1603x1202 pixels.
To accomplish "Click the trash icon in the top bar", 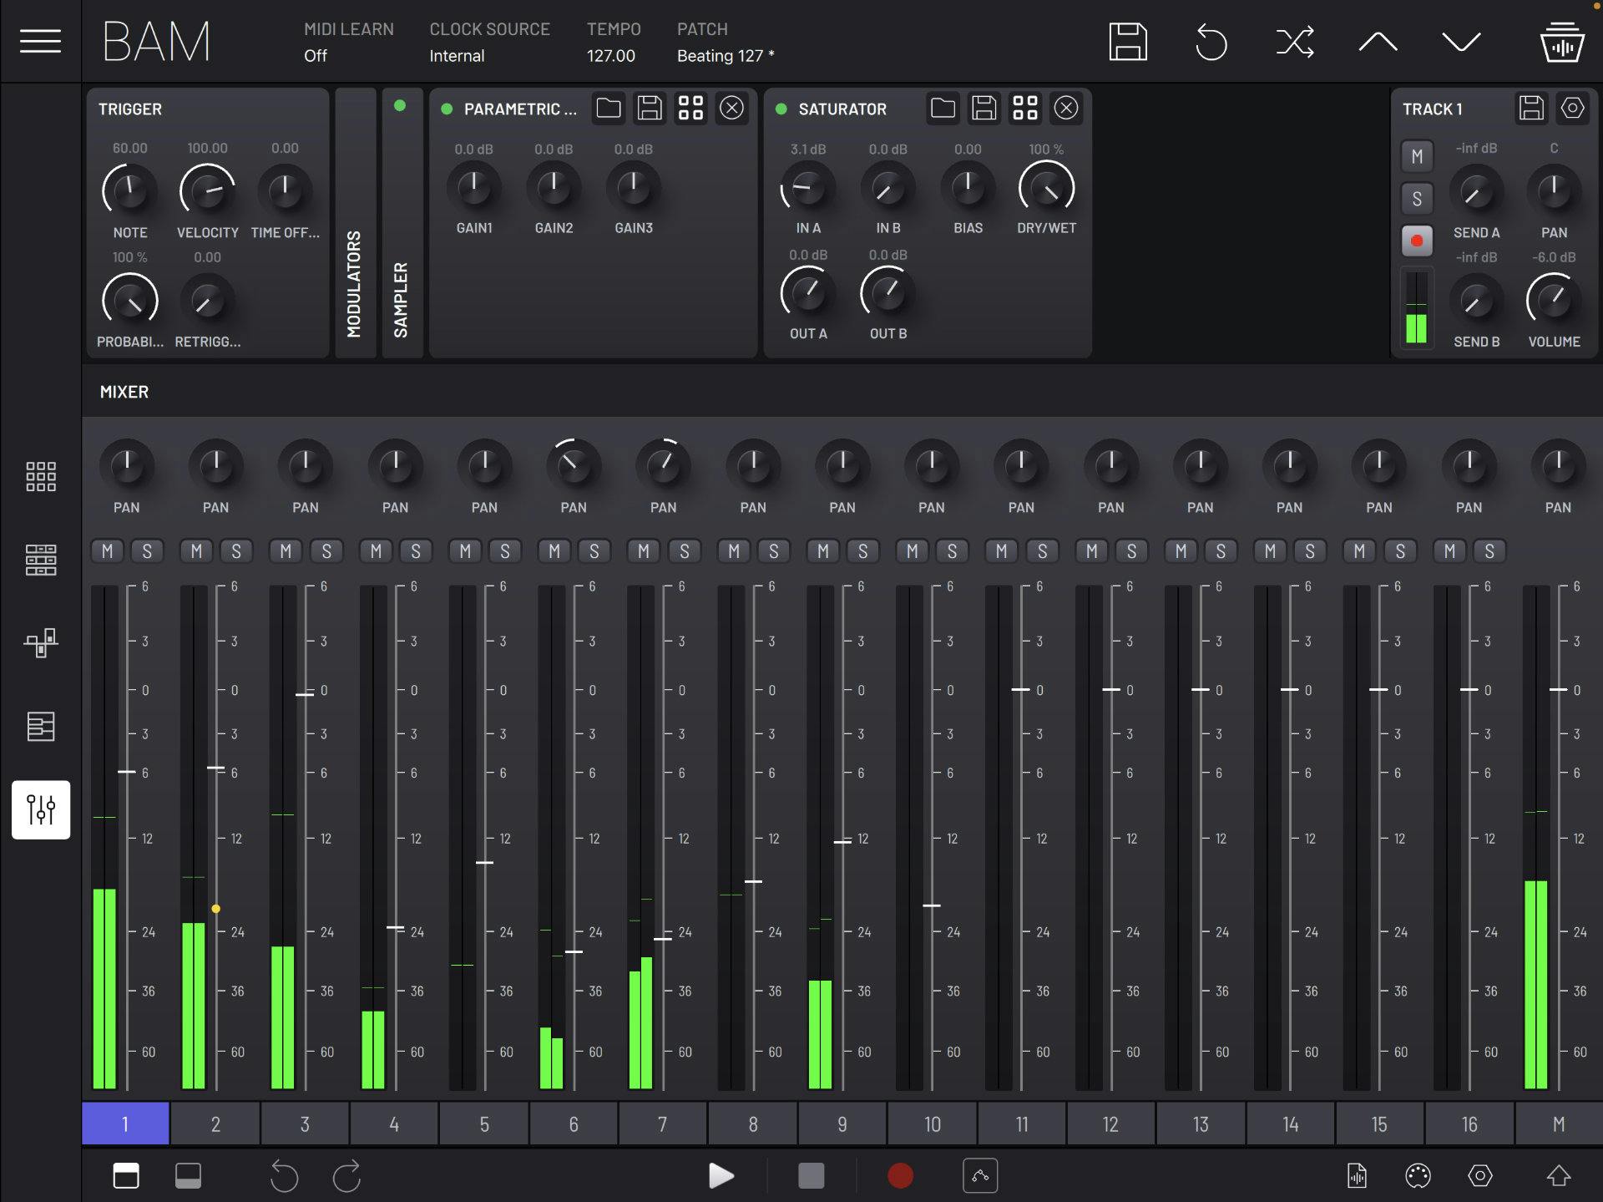I will tap(1563, 41).
